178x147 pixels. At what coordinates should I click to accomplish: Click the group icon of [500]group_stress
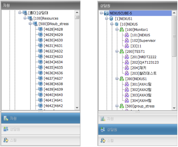tap(122, 106)
